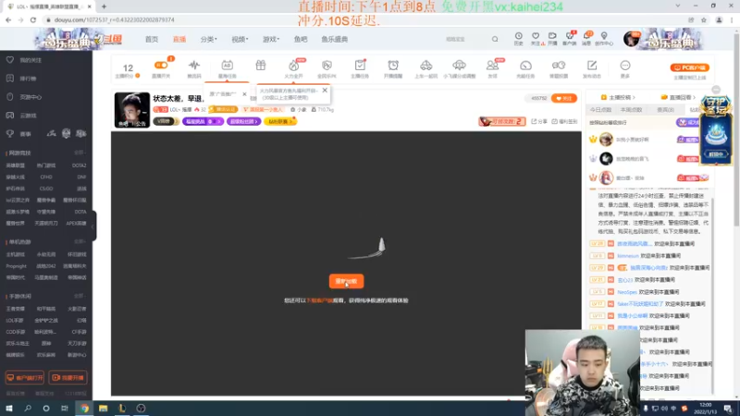Click the airship icon in streamer toolbar
Screen dimensions: 740x416
[459, 65]
